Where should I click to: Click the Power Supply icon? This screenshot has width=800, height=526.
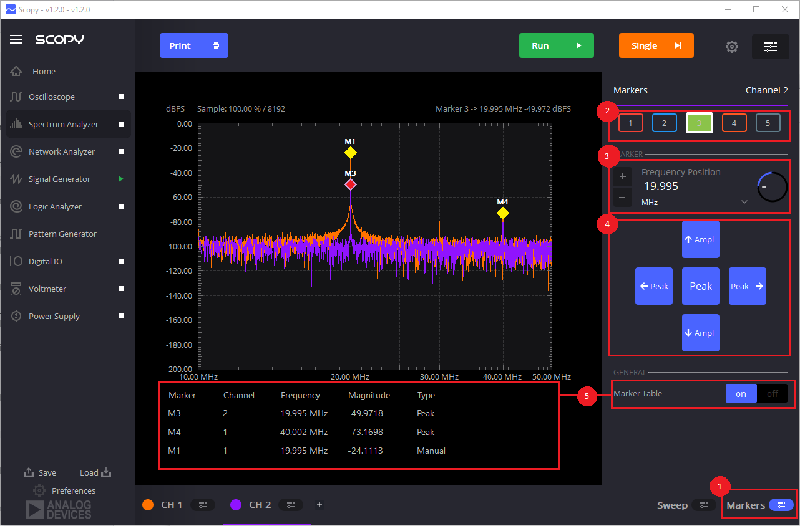tap(16, 316)
